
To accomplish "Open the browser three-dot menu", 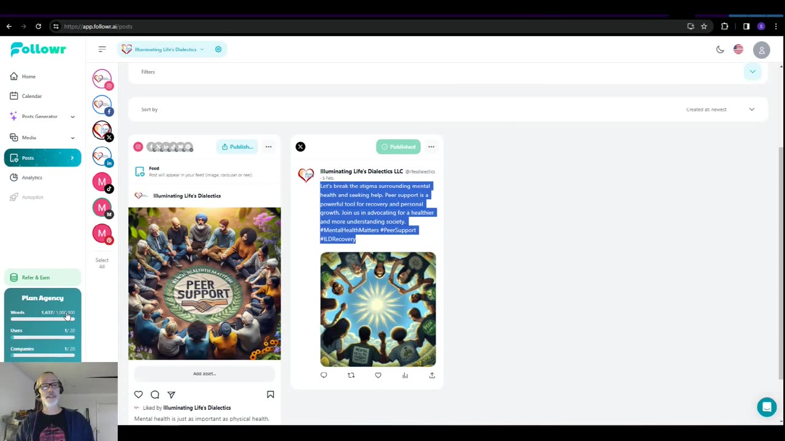I will point(776,26).
